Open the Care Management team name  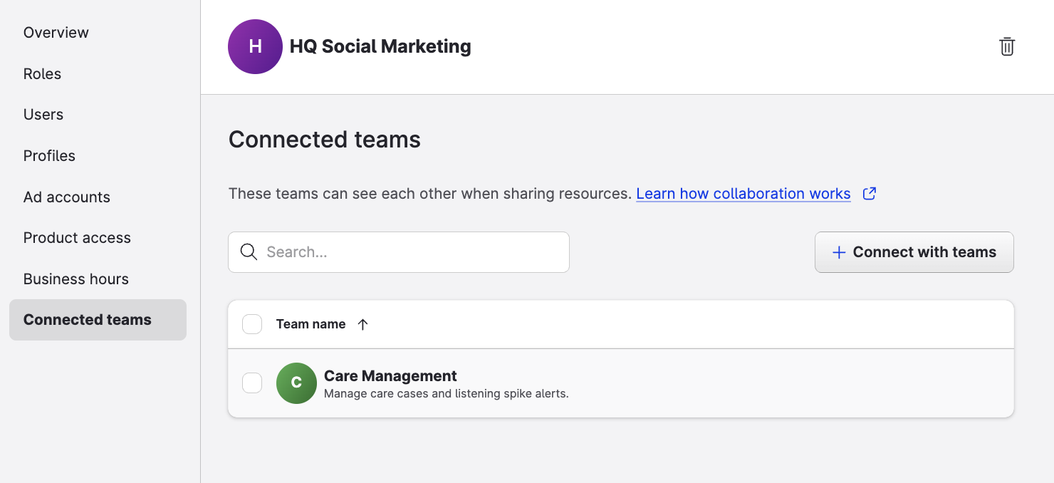[x=390, y=376]
